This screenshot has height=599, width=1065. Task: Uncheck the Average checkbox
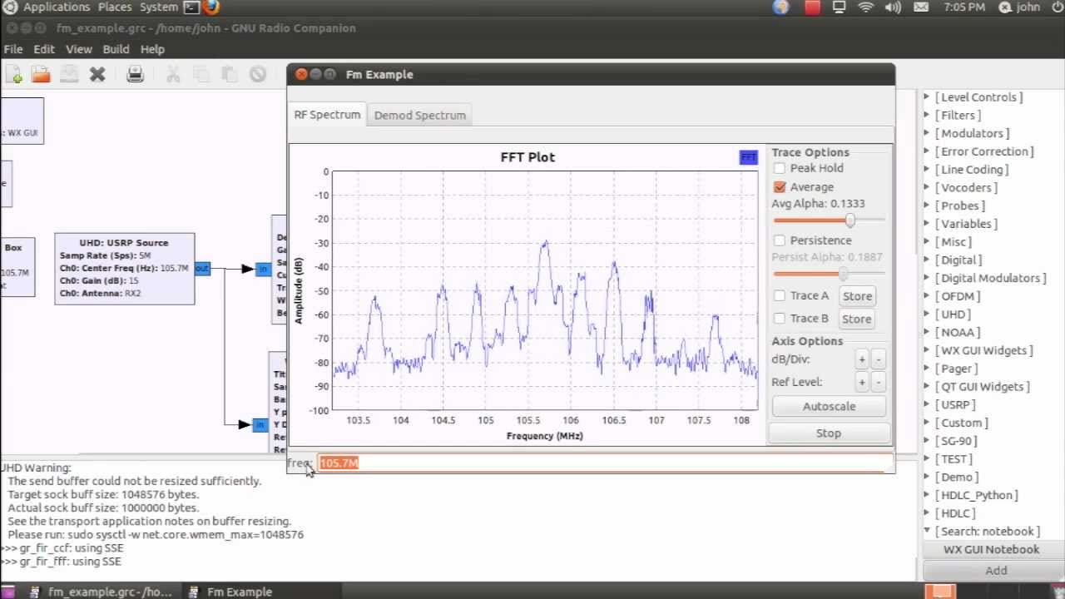click(x=779, y=187)
